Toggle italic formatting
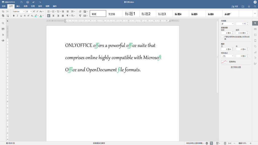The width and height of the screenshot is (258, 145). [17, 16]
